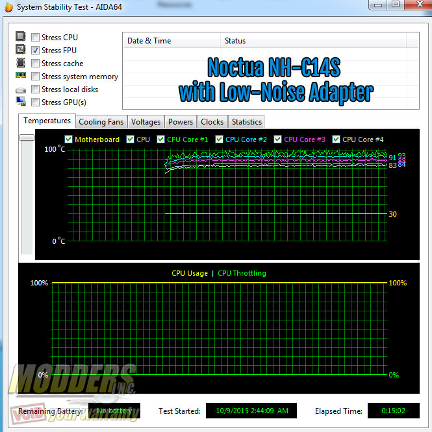432x432 pixels.
Task: Open the Statistics tab
Action: 247,122
